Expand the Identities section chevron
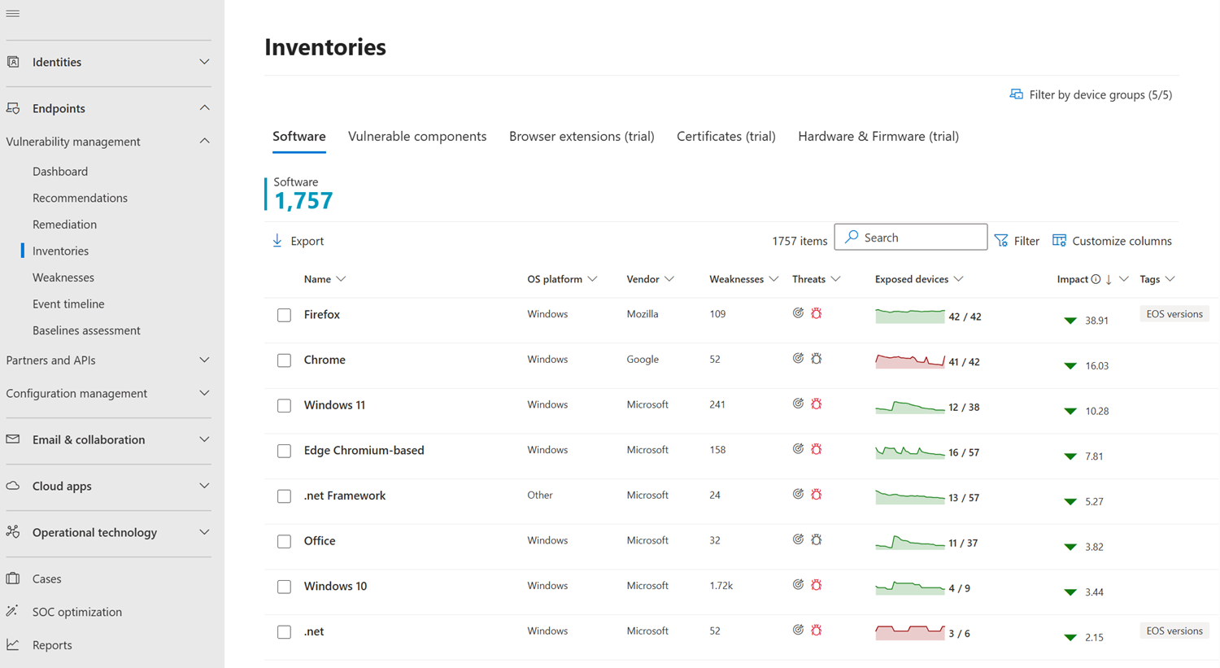 (x=204, y=62)
